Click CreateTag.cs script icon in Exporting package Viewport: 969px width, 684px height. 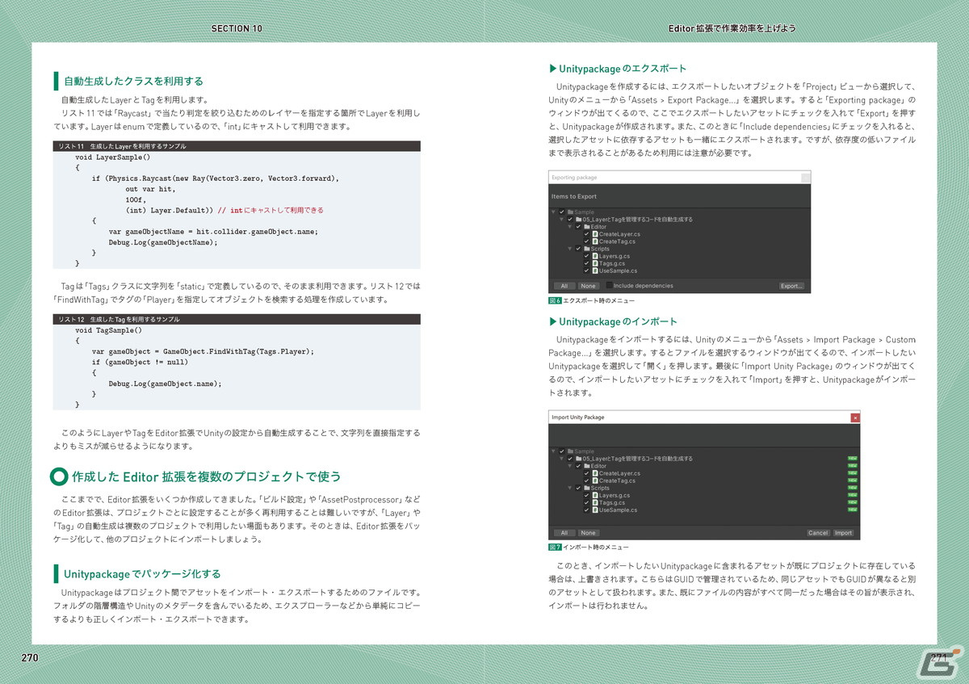595,241
